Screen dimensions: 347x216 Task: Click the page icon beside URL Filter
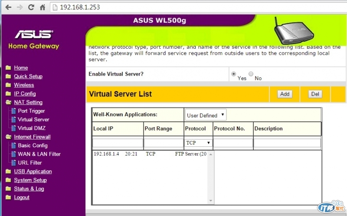point(14,163)
